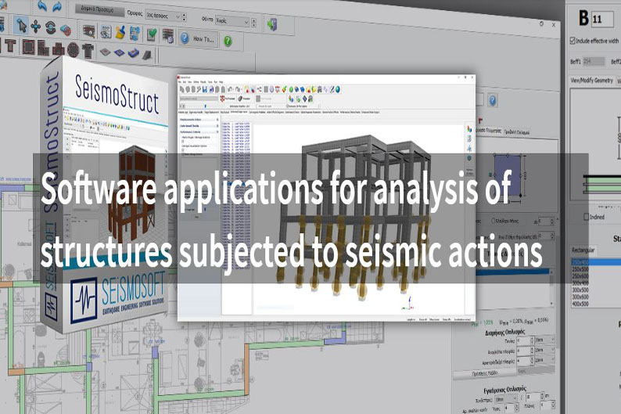Select the dark T-beam section tool
This screenshot has width=621, height=414.
[x=88, y=51]
